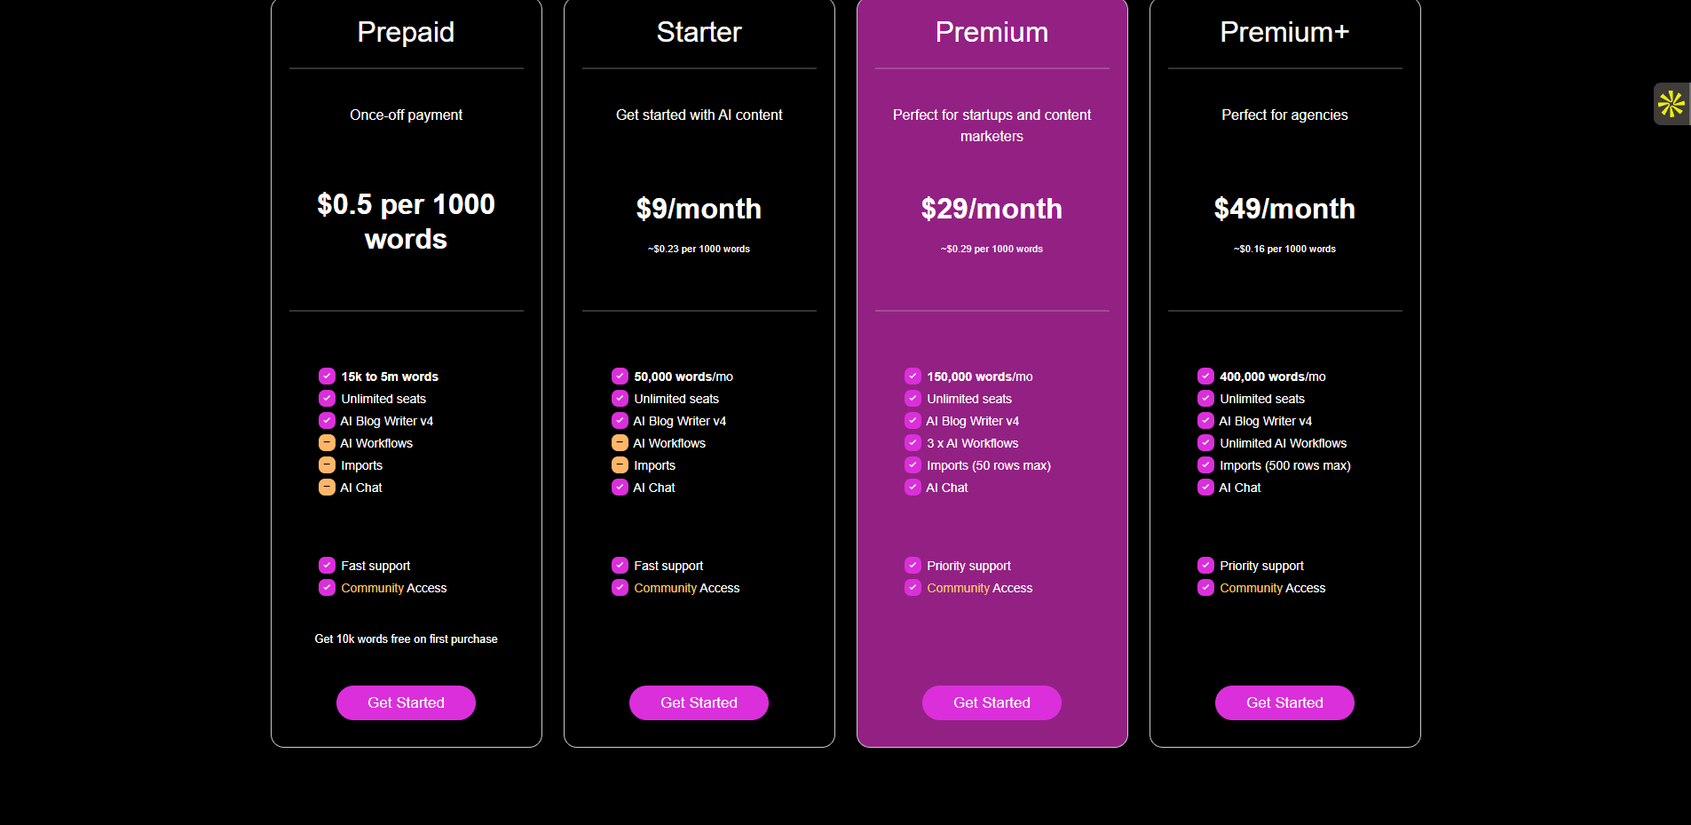
Task: Click the orange minus icon beside Prepaid AI Chat
Action: click(327, 488)
